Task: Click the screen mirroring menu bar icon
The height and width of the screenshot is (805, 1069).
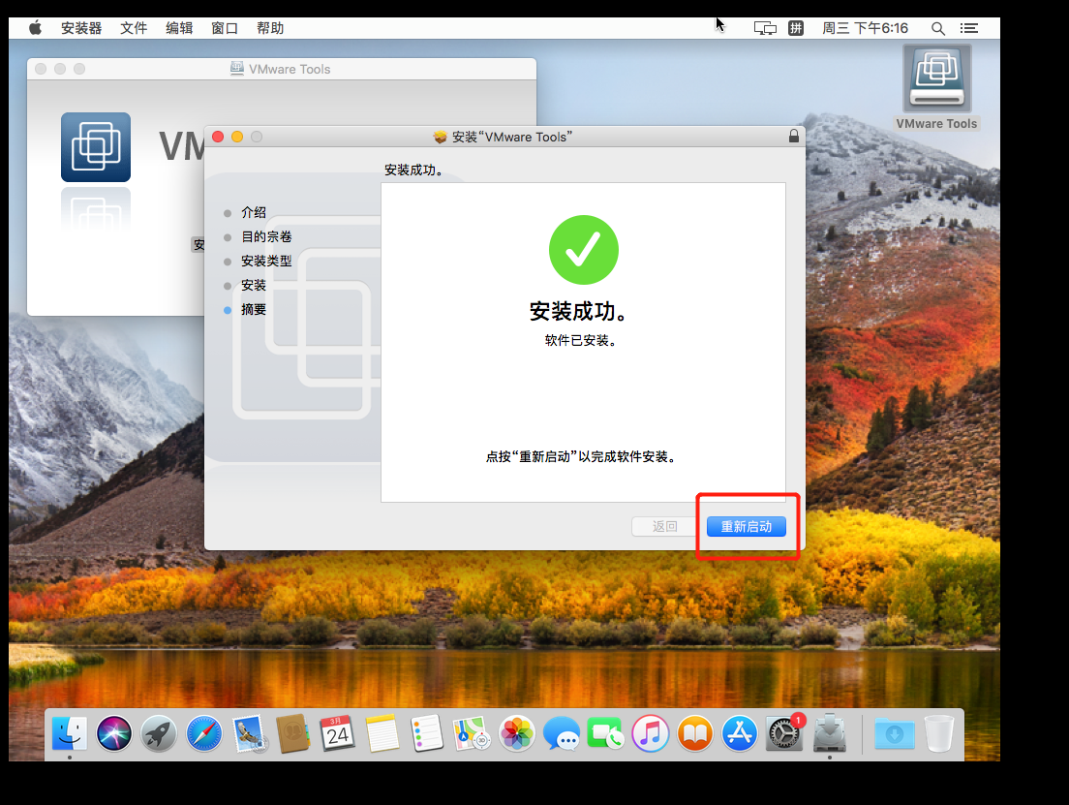Action: [x=765, y=28]
